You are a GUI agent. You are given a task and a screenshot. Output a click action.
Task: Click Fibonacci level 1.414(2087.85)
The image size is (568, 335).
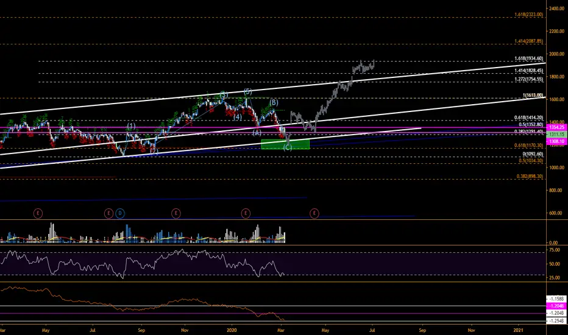tap(528, 41)
